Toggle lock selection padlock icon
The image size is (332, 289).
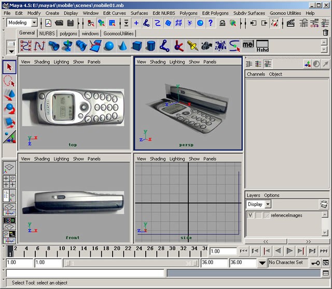222,23
